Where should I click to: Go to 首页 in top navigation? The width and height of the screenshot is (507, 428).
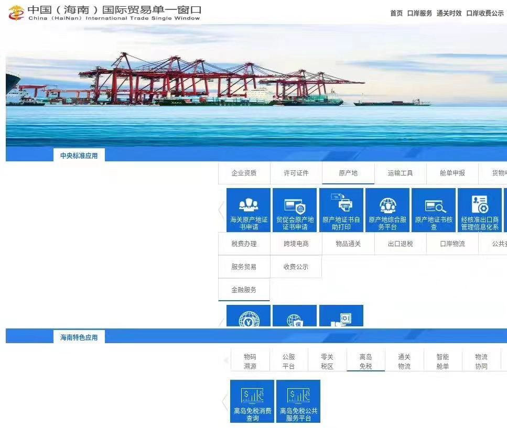tap(396, 13)
